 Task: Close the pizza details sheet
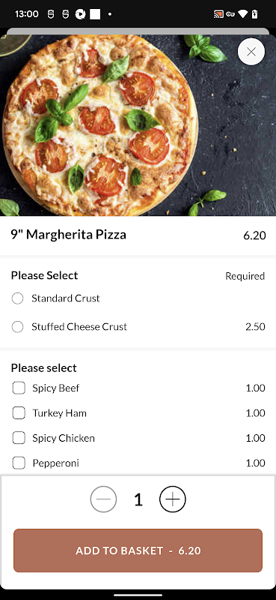[x=251, y=52]
